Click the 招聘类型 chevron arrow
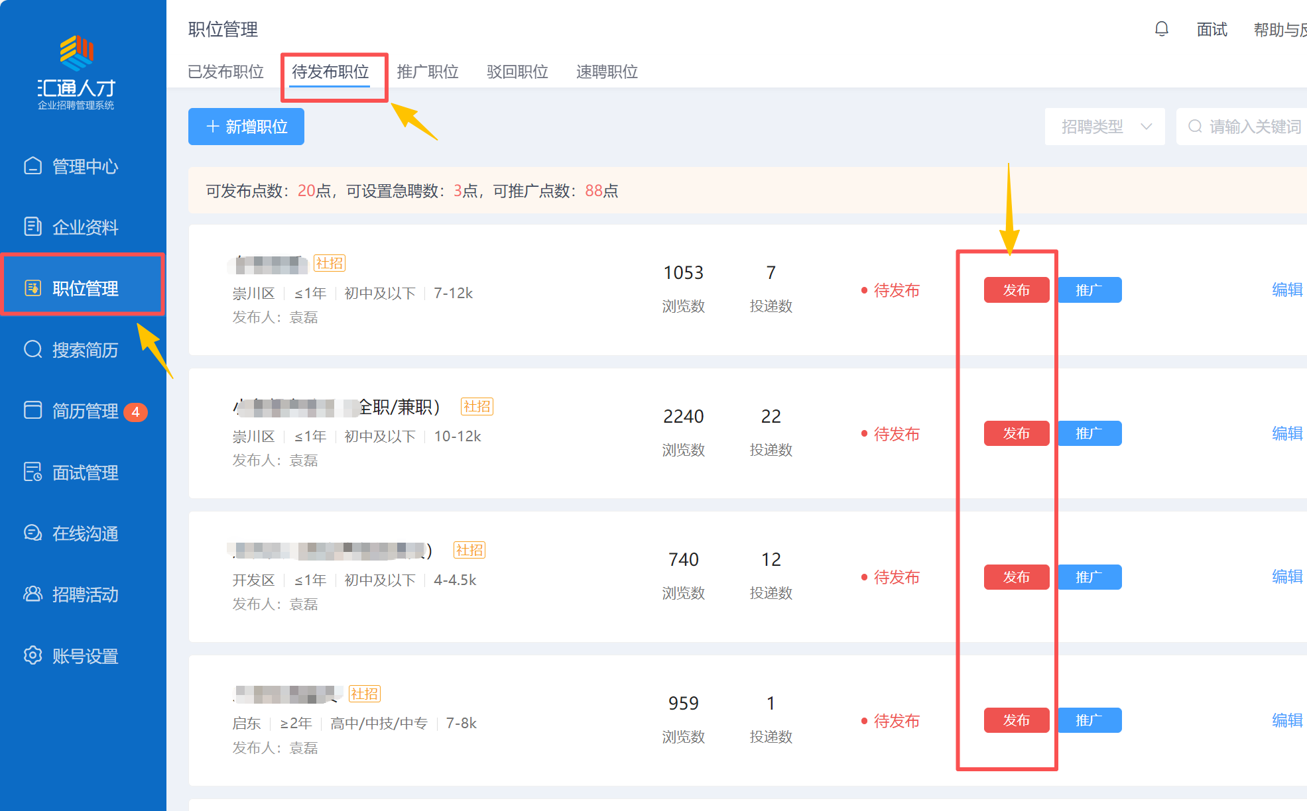The image size is (1307, 811). coord(1146,127)
